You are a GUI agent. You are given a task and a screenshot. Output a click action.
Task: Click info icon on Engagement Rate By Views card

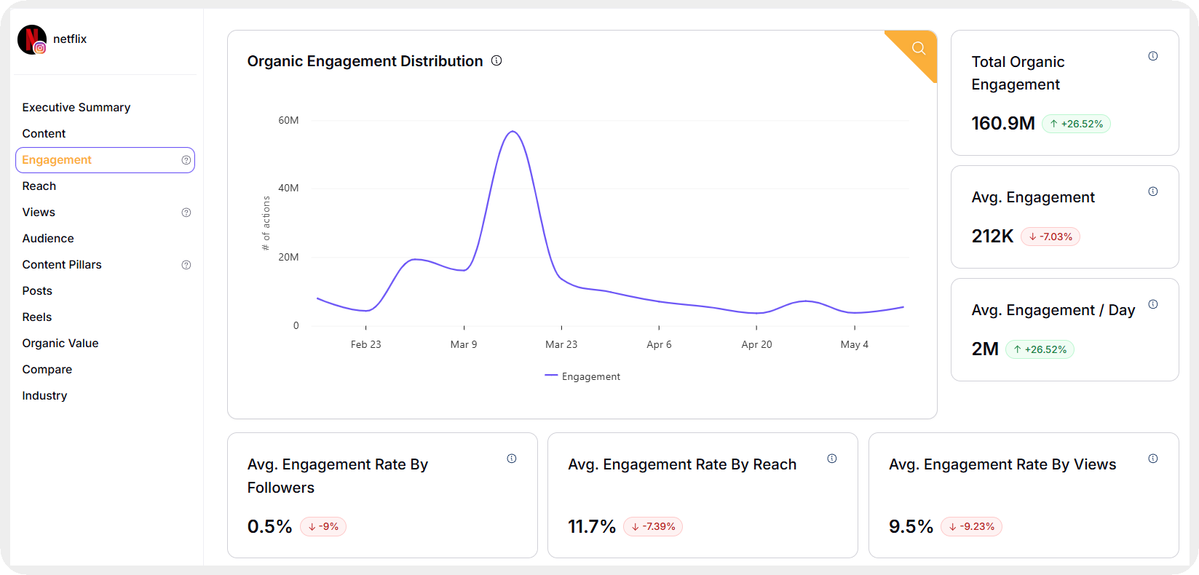[1153, 459]
